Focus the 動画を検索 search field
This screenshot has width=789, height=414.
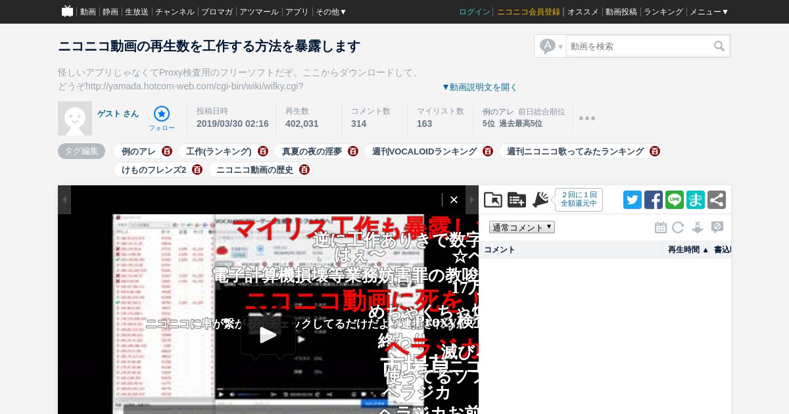click(x=639, y=46)
